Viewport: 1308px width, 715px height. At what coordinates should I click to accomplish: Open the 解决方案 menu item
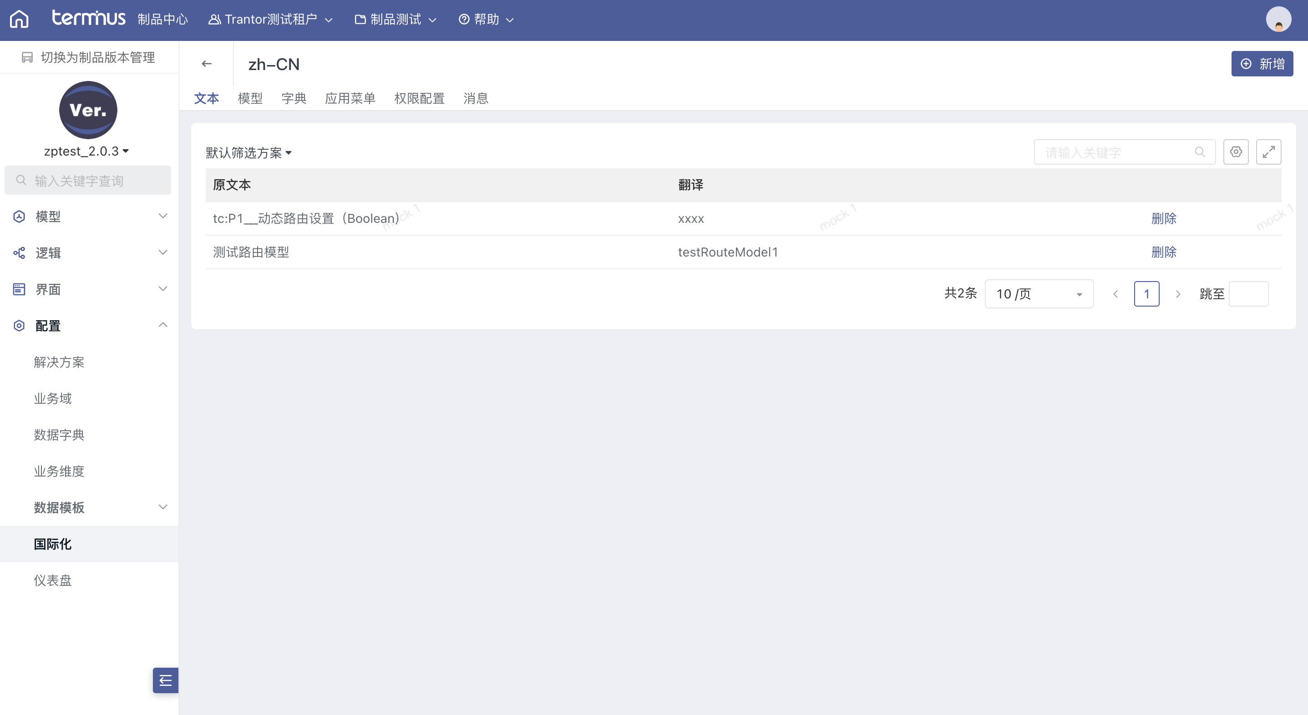pyautogui.click(x=59, y=362)
